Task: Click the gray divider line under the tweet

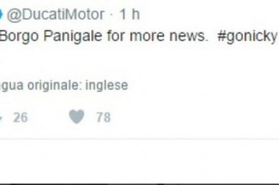Action: pos(139,139)
